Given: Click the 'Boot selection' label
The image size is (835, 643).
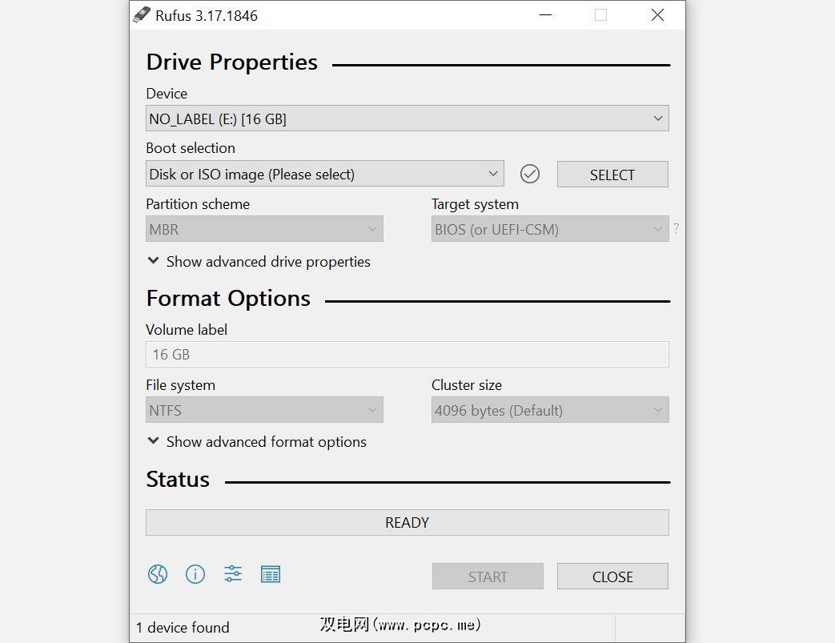Looking at the screenshot, I should (x=191, y=148).
